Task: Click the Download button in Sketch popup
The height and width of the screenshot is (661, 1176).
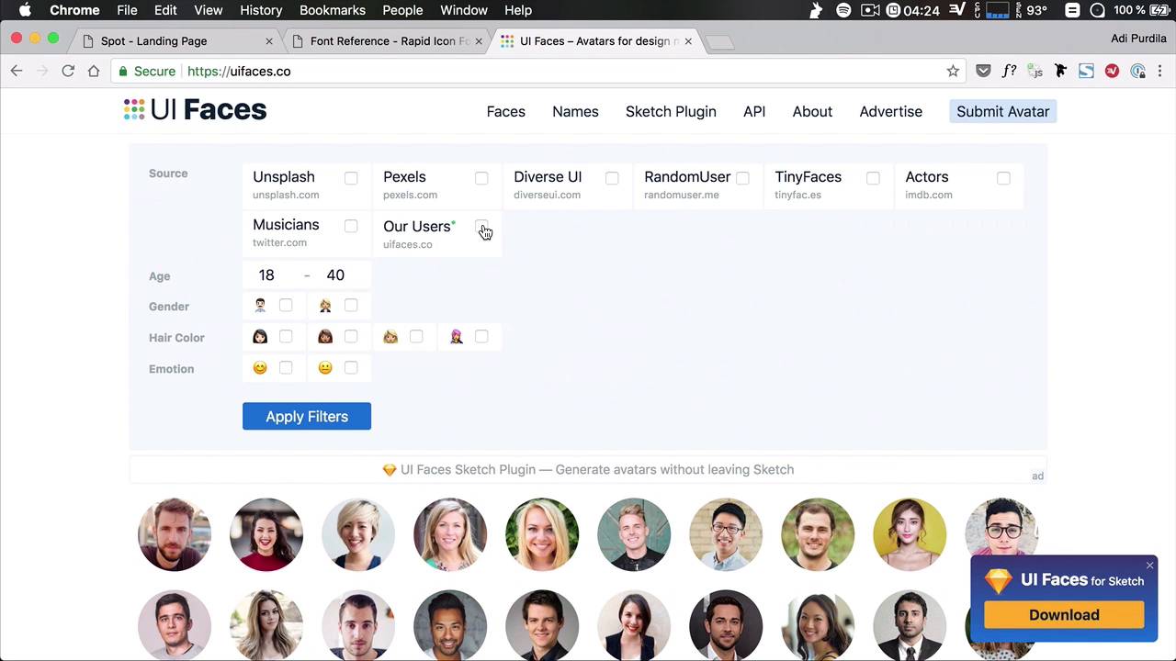Action: [1064, 615]
